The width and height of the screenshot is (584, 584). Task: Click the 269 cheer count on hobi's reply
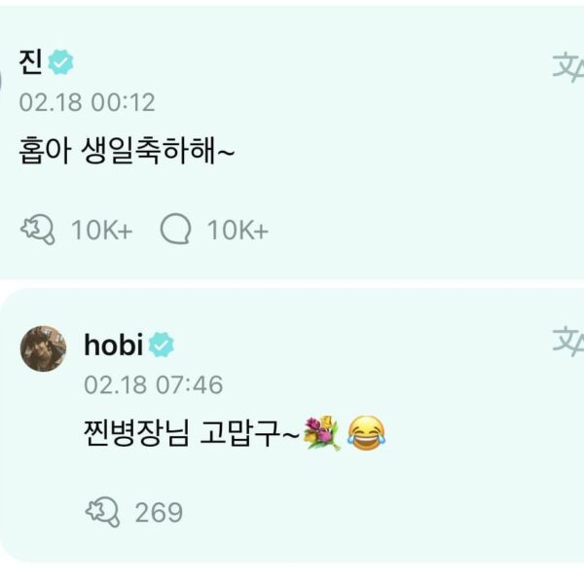tap(159, 512)
